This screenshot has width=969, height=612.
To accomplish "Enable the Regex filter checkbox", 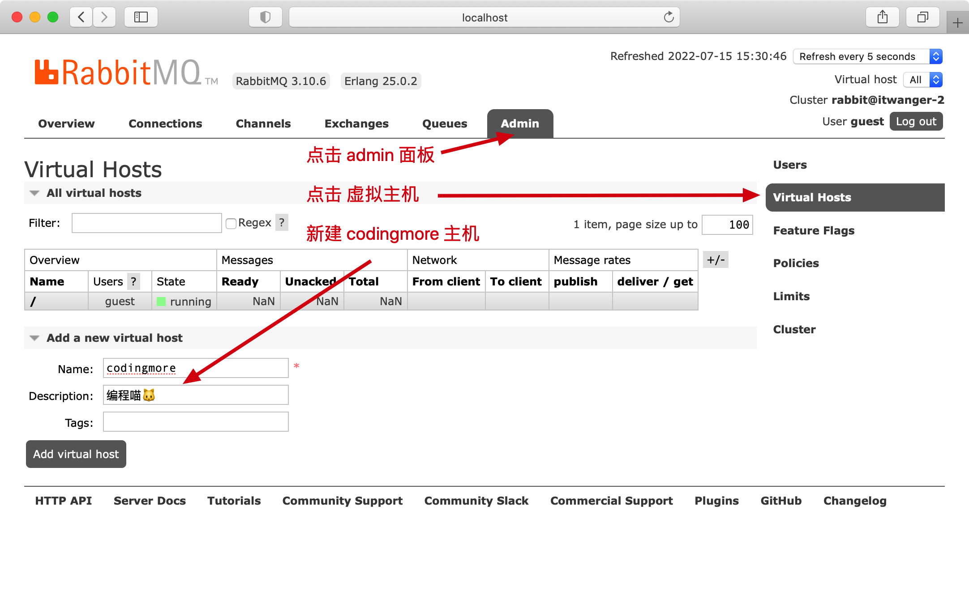I will tap(231, 223).
